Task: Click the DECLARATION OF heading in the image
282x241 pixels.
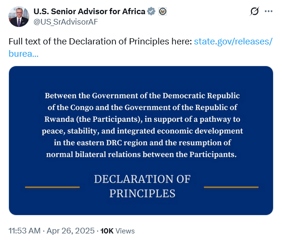Action: click(x=142, y=179)
